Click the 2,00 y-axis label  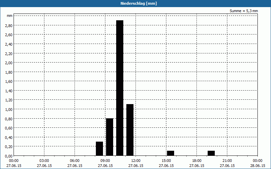9,63
